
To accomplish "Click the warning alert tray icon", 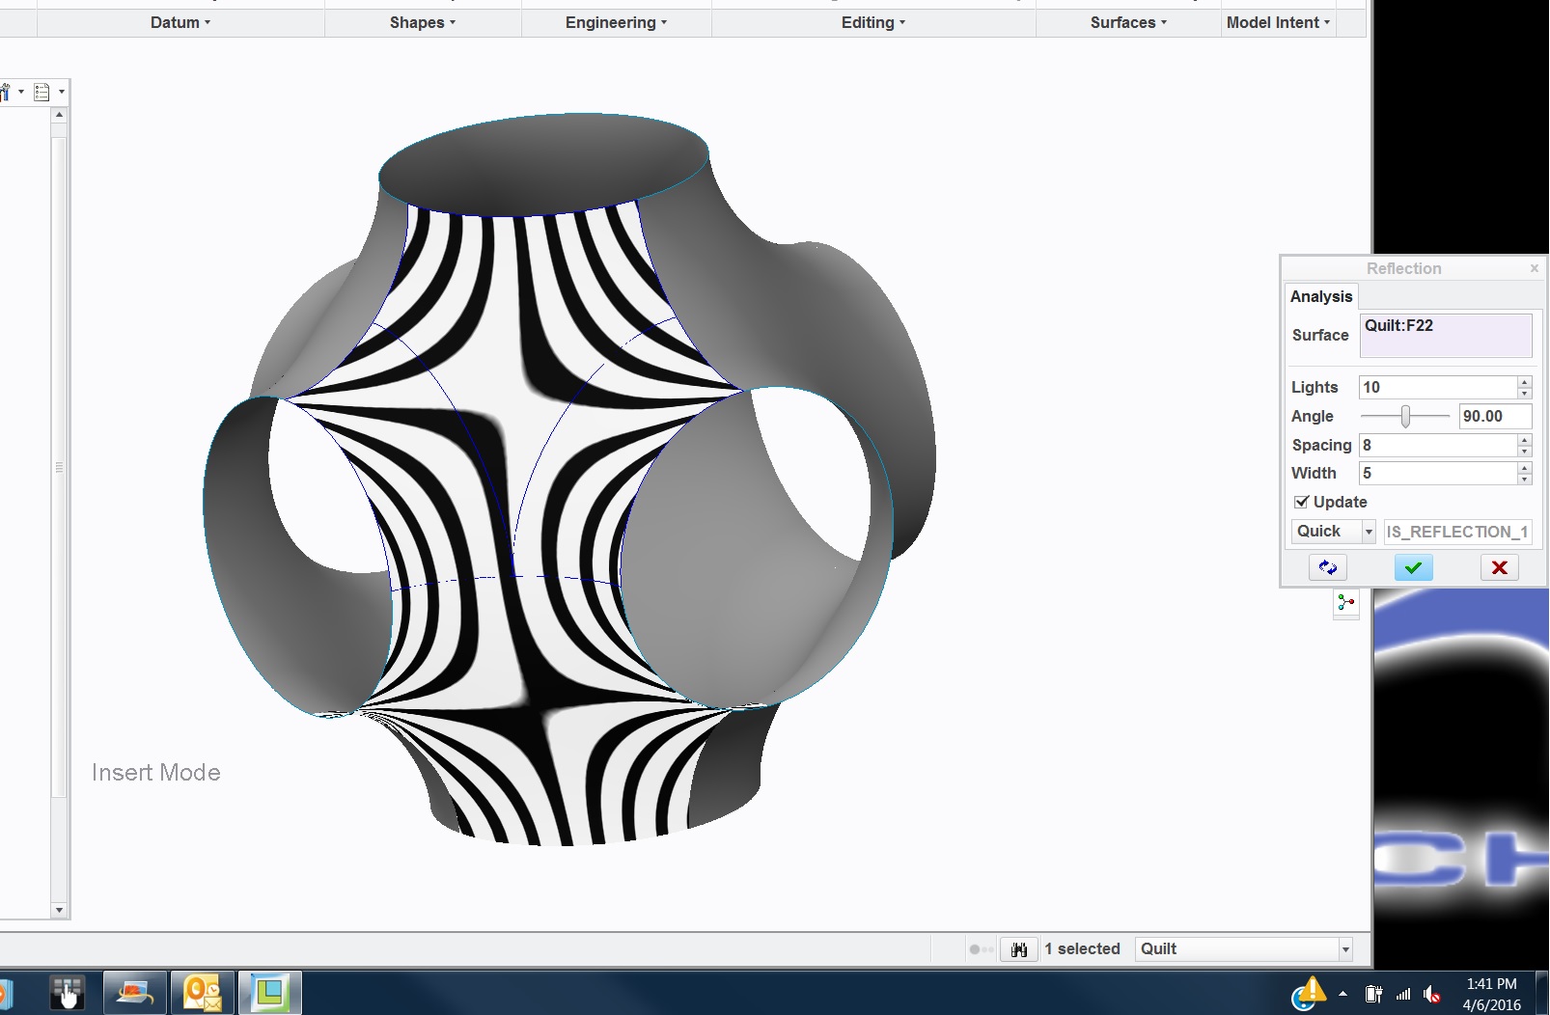I will point(1309,993).
